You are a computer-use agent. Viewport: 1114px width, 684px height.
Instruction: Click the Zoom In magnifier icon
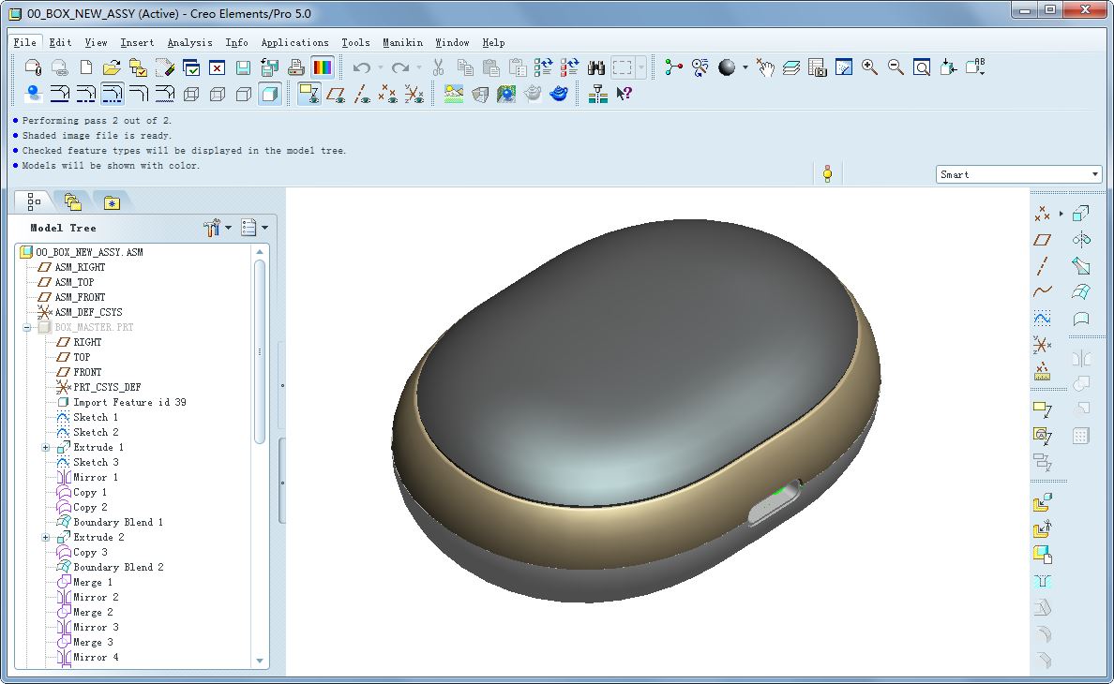tap(869, 67)
